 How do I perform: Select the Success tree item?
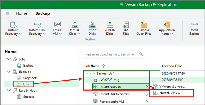29,97
